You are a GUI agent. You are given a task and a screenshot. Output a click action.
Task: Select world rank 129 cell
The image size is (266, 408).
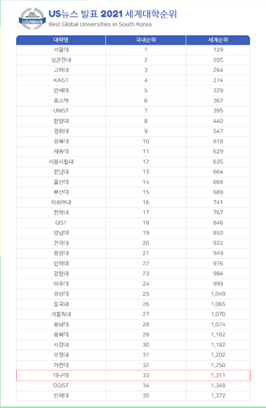[218, 50]
